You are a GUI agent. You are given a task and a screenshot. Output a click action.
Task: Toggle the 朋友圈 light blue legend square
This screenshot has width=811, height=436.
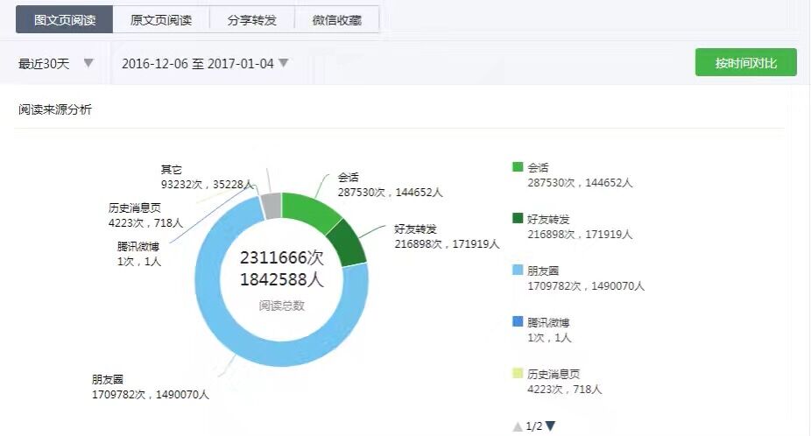click(x=518, y=271)
